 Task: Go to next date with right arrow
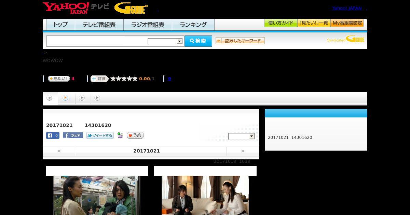[x=243, y=151]
